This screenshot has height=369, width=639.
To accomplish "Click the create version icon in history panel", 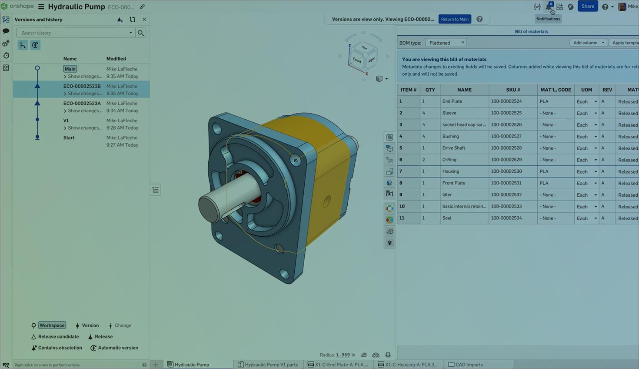I will tap(120, 20).
